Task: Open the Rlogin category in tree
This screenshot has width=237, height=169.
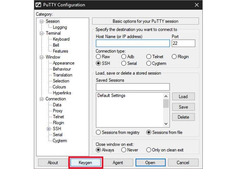Action: pyautogui.click(x=58, y=123)
